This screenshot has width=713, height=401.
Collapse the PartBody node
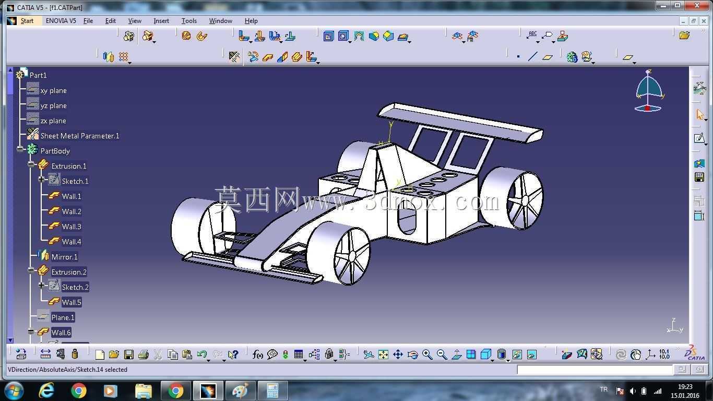coord(20,149)
